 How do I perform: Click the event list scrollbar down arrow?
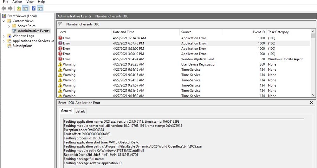coord(313,95)
